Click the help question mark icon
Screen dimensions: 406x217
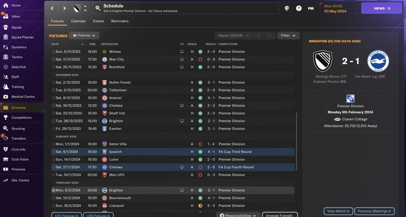pyautogui.click(x=299, y=9)
